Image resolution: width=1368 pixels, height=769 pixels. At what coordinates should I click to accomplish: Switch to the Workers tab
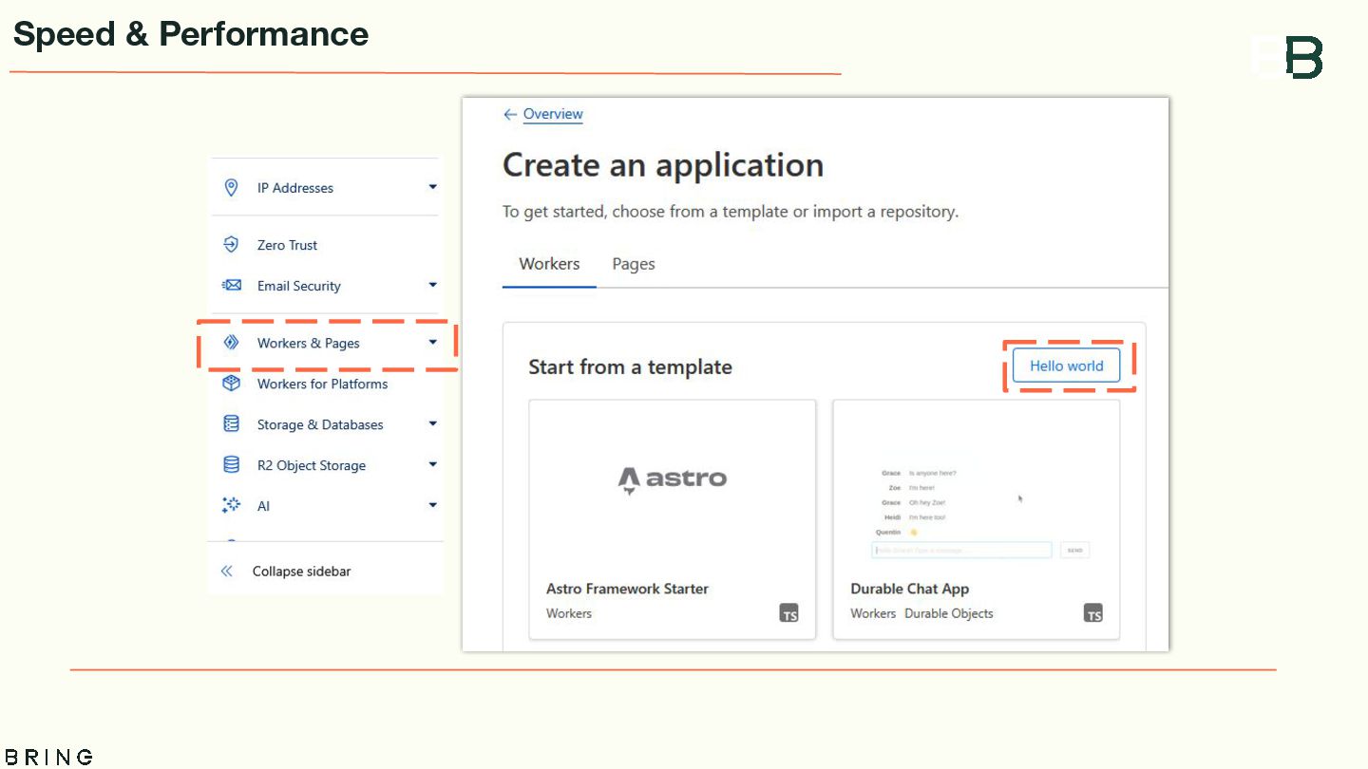tap(549, 264)
